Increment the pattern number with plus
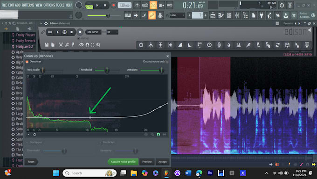The image size is (317, 179). tap(206, 15)
